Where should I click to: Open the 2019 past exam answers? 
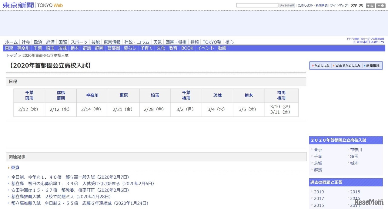click(x=319, y=192)
